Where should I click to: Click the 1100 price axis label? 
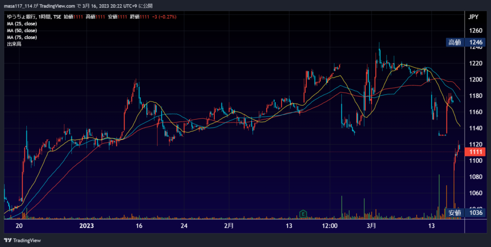(476, 161)
